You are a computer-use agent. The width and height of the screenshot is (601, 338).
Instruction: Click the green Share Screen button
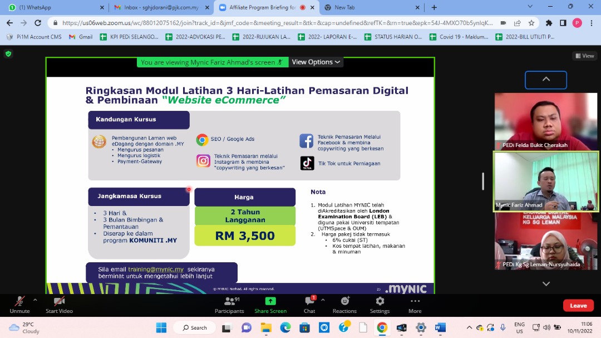(270, 305)
